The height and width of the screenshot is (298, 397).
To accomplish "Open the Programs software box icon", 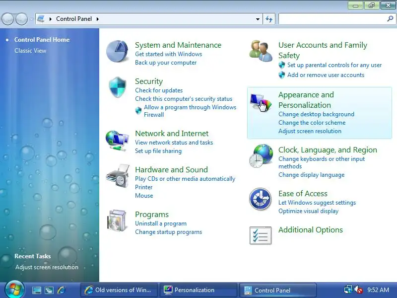I will click(x=117, y=221).
